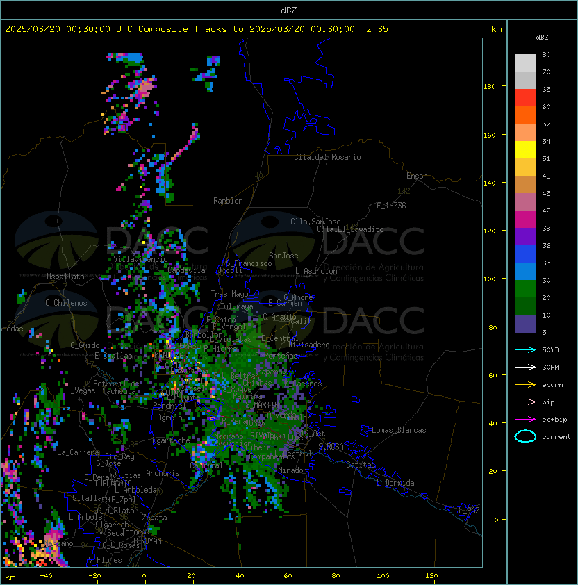Click the '-40' tick on the horizontal km axis
Screen dimensions: 578x585
(46, 576)
